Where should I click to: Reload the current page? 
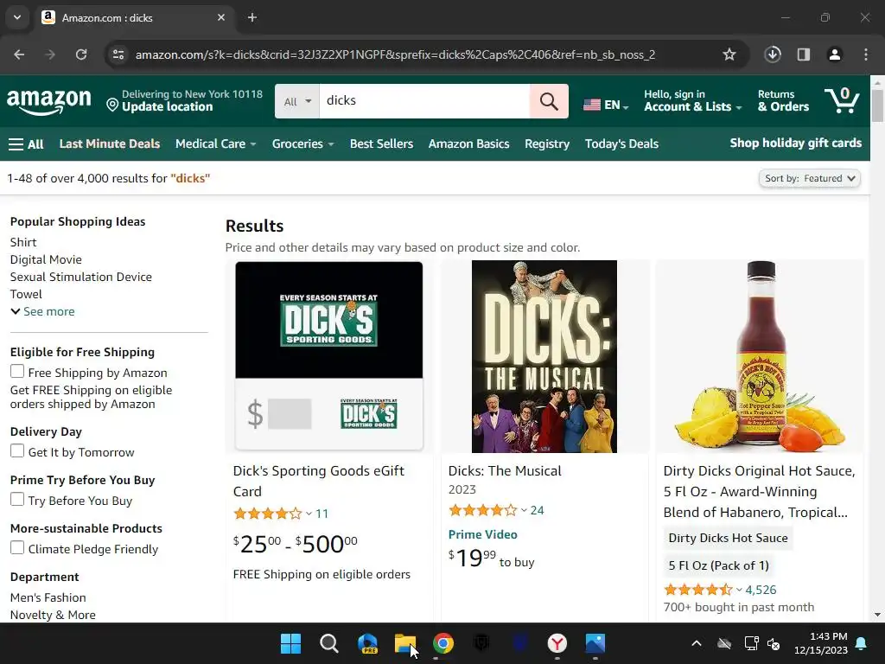pyautogui.click(x=81, y=54)
